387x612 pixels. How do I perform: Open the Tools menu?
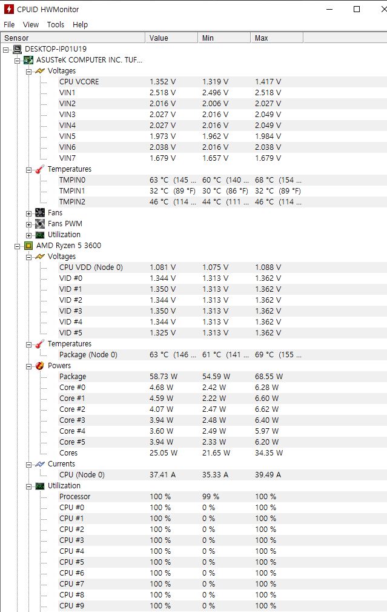[x=55, y=25]
